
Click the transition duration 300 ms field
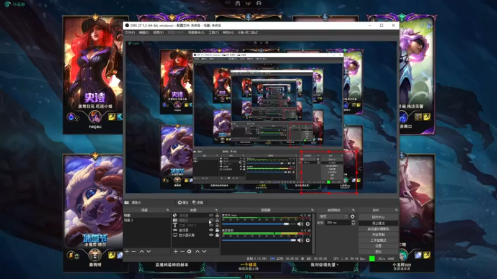pos(338,223)
